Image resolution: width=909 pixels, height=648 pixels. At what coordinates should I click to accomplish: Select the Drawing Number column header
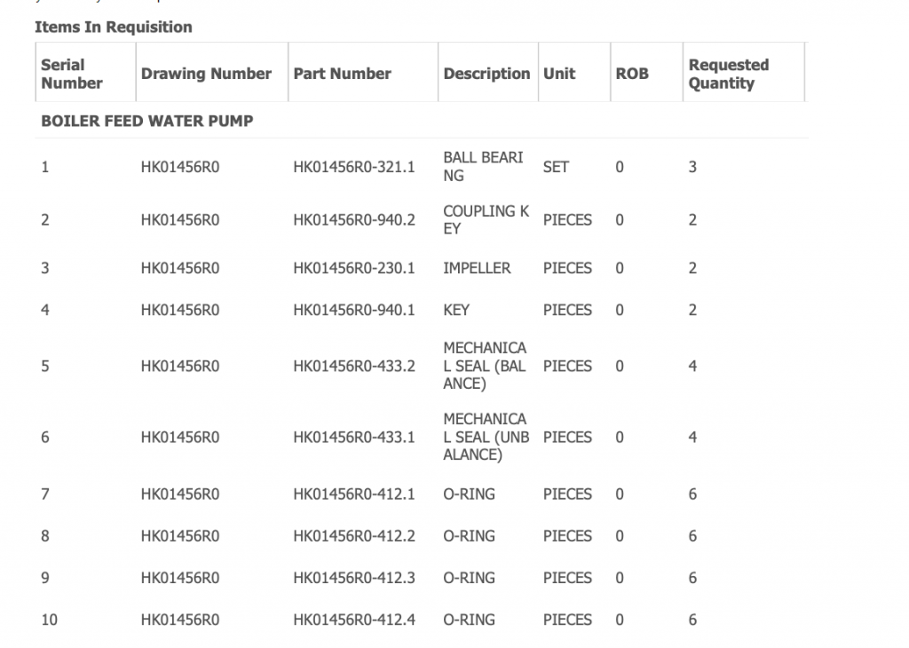(x=206, y=74)
